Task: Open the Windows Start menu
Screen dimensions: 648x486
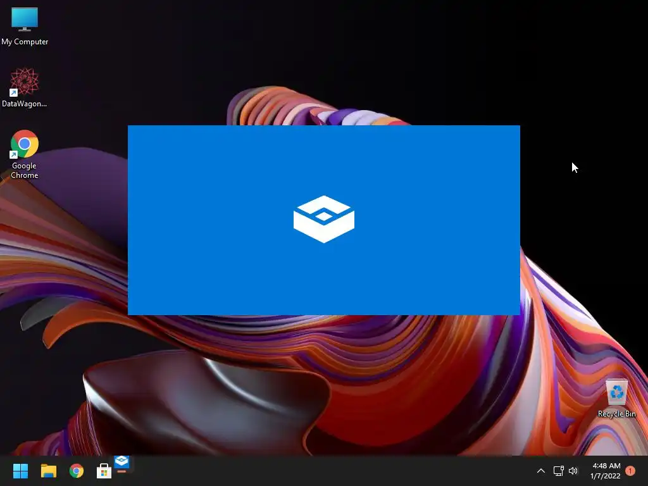Action: [x=20, y=471]
